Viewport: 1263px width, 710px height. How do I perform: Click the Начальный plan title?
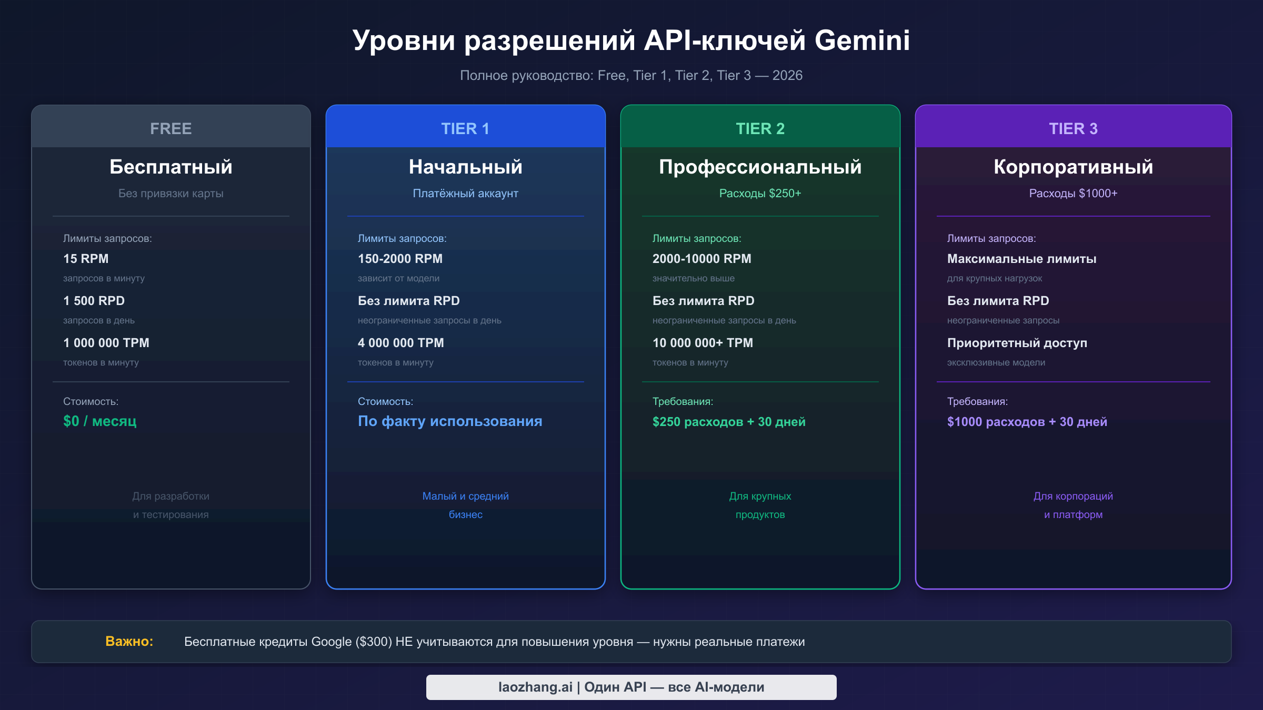tap(465, 167)
